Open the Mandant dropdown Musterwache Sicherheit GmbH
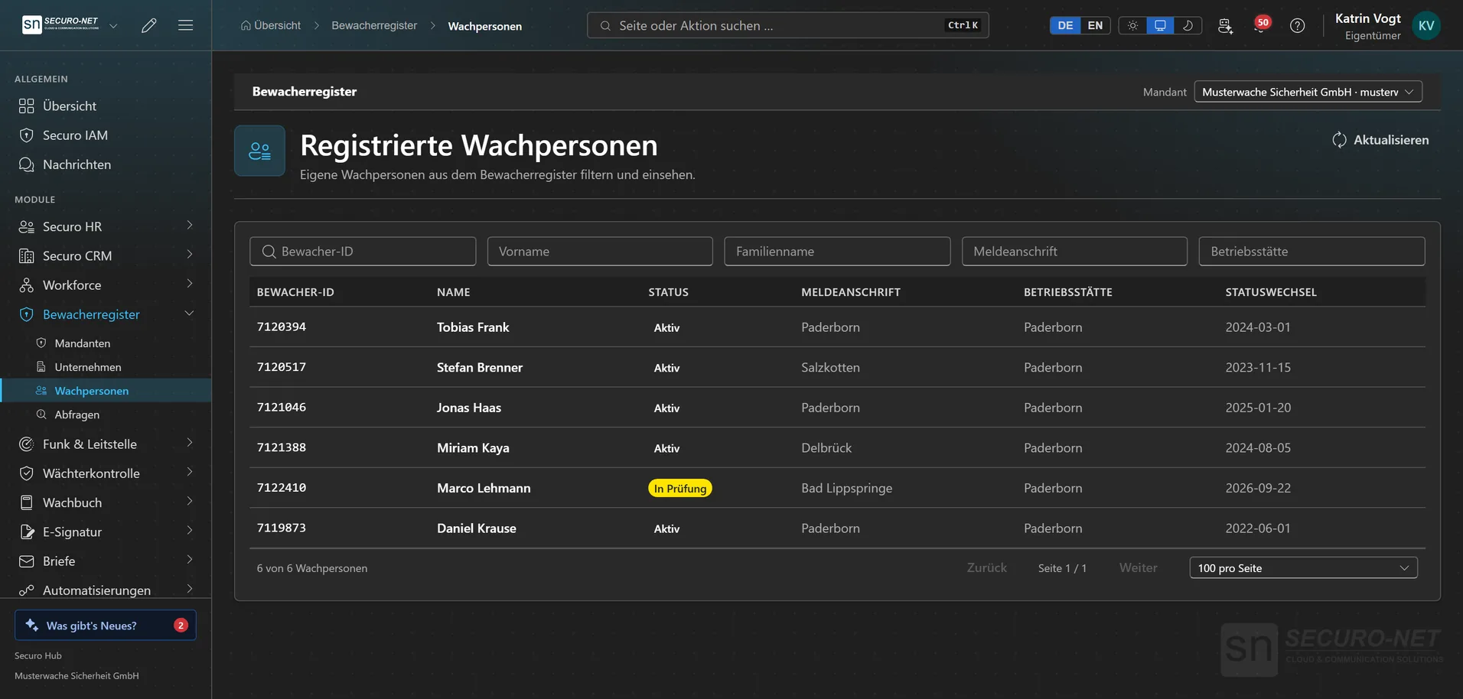Image resolution: width=1463 pixels, height=699 pixels. 1308,92
